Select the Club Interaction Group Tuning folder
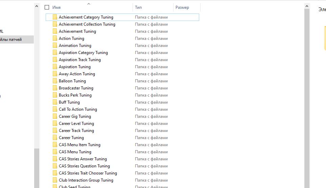326x188 pixels. pos(86,180)
